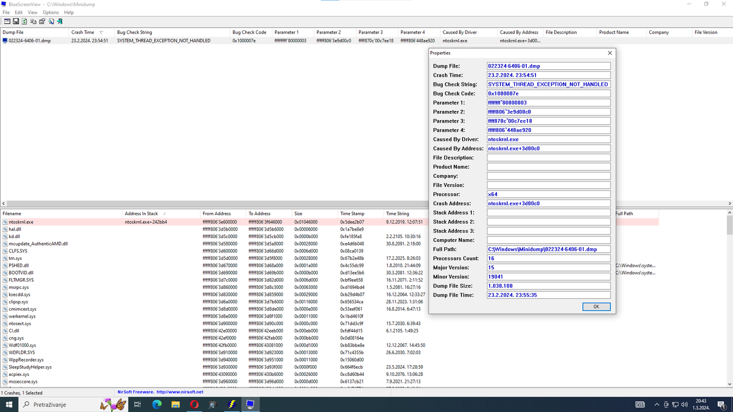Image resolution: width=733 pixels, height=412 pixels.
Task: Select the werkernel.sys row
Action: point(329,316)
